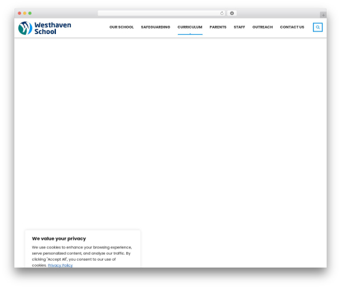Image resolution: width=341 pixels, height=288 pixels.
Task: Click the browser address bar
Action: (162, 13)
